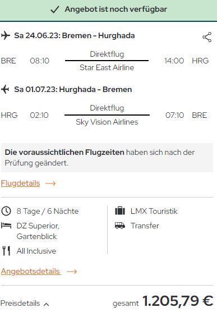Screen dimensions: 217x312
Task: Open the Angebotsdetails link
Action: 31,271
